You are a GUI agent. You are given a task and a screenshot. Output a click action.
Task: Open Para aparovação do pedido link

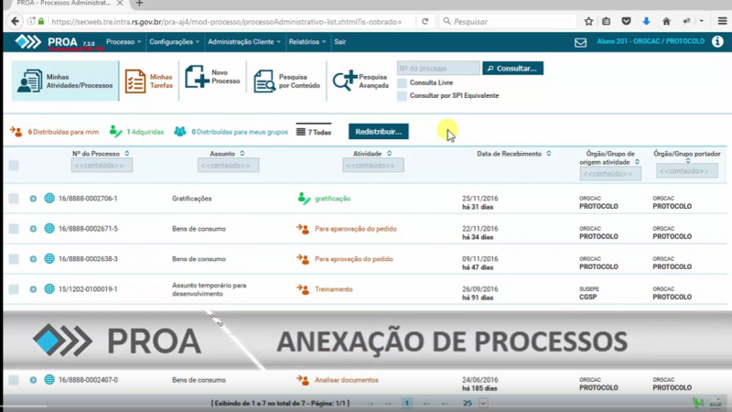coord(356,229)
